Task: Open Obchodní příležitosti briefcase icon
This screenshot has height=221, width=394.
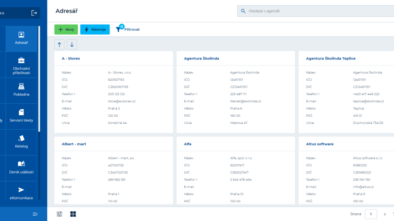Action: coord(21,61)
